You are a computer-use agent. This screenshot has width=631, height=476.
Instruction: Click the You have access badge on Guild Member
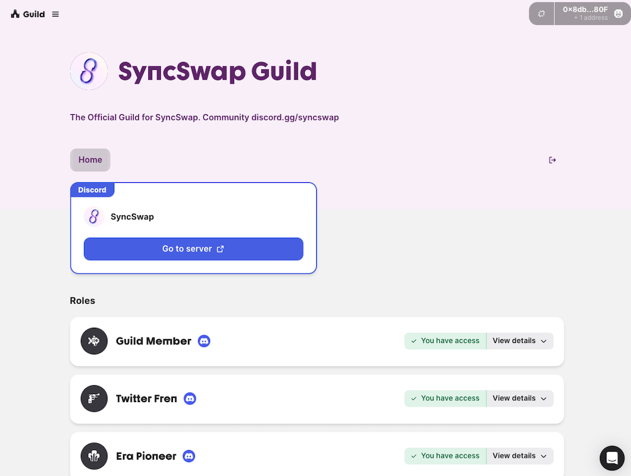click(445, 340)
